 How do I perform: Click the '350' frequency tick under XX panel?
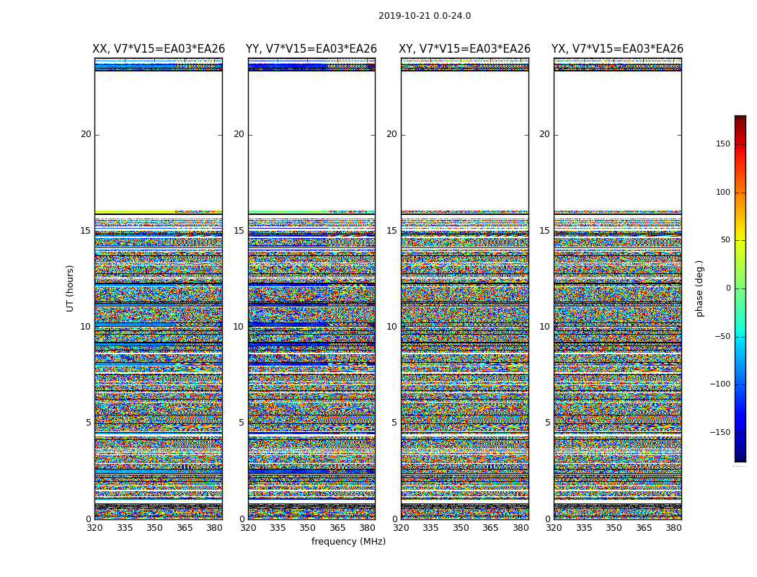click(154, 528)
